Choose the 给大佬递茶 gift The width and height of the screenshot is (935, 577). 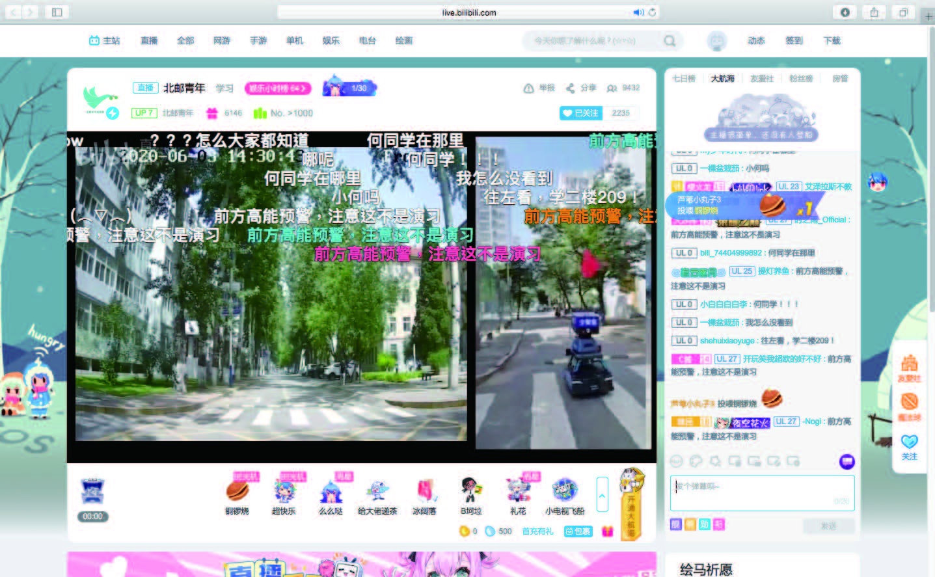click(377, 490)
